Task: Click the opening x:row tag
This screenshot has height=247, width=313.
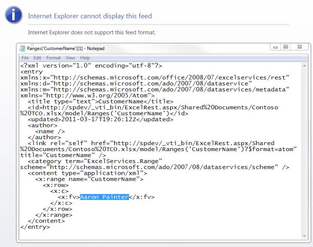Action: pyautogui.click(x=56, y=185)
